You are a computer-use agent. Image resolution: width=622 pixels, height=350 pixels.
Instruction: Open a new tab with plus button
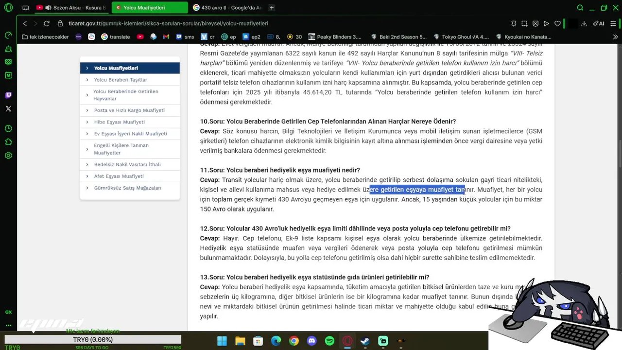pos(272,8)
